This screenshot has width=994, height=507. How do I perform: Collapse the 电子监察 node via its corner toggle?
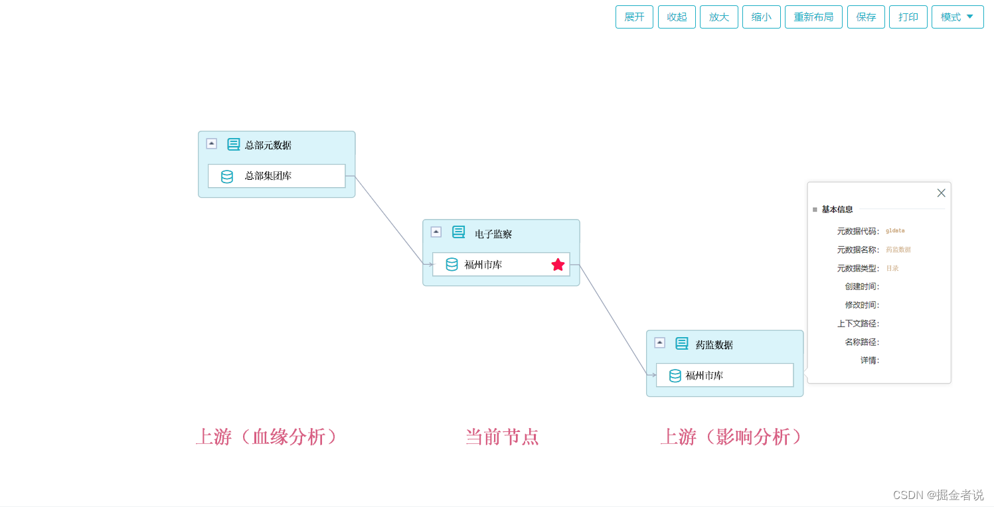click(436, 232)
